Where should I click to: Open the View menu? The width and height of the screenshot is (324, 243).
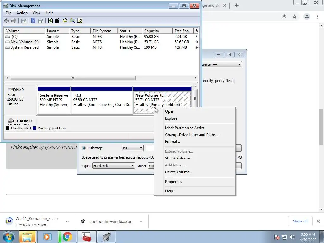coord(36,13)
